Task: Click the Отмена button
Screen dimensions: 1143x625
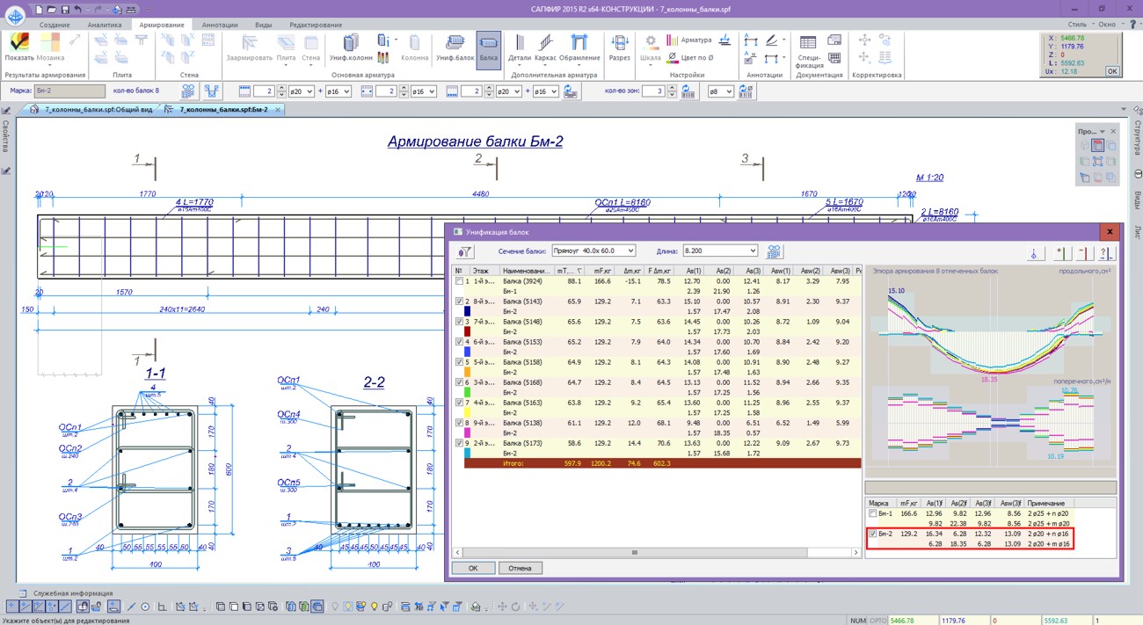Action: (x=520, y=568)
